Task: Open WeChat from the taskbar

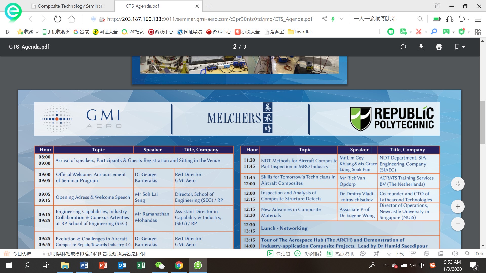Action: (x=160, y=265)
